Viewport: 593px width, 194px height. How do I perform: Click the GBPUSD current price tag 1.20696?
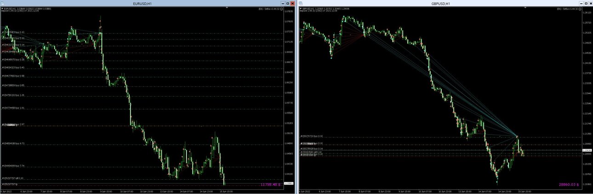[587, 150]
